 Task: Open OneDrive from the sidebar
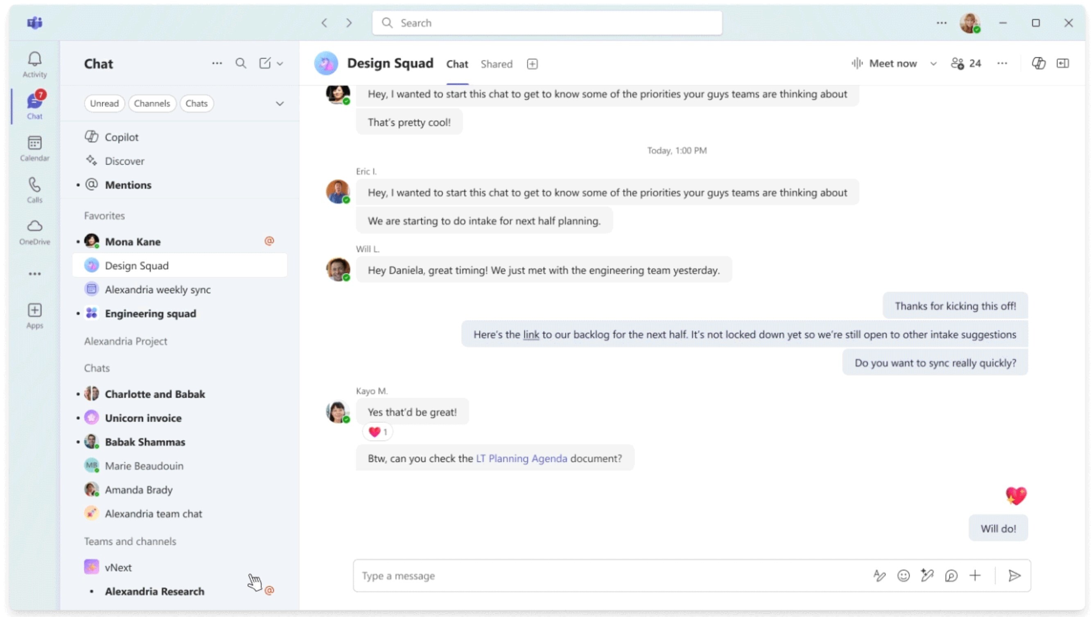34,231
